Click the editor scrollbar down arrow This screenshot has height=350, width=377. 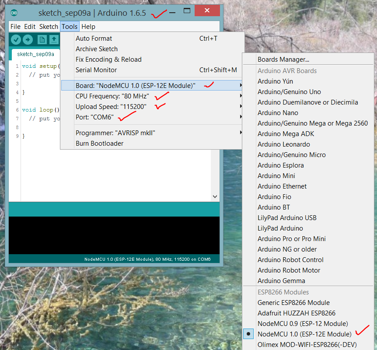pos(215,196)
